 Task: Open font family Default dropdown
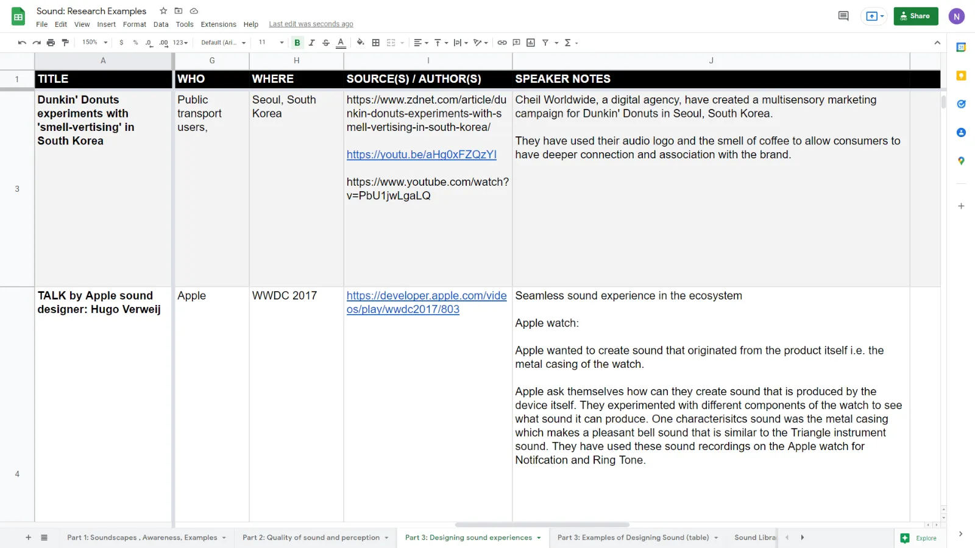point(223,43)
